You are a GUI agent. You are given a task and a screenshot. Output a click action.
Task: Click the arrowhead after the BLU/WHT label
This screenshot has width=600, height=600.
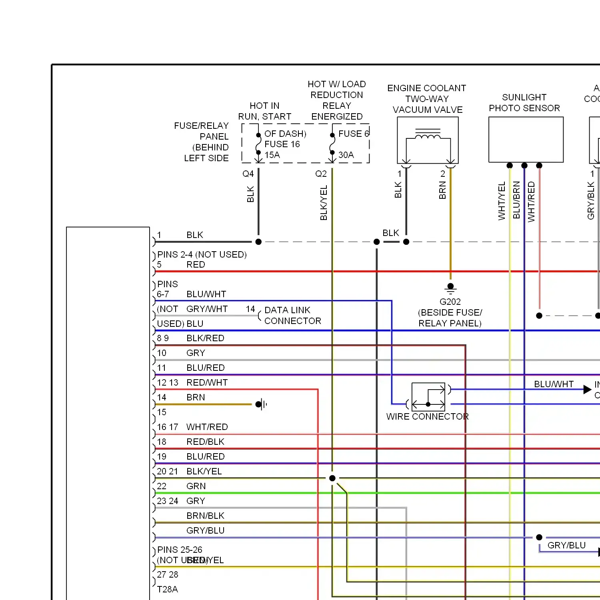[587, 389]
